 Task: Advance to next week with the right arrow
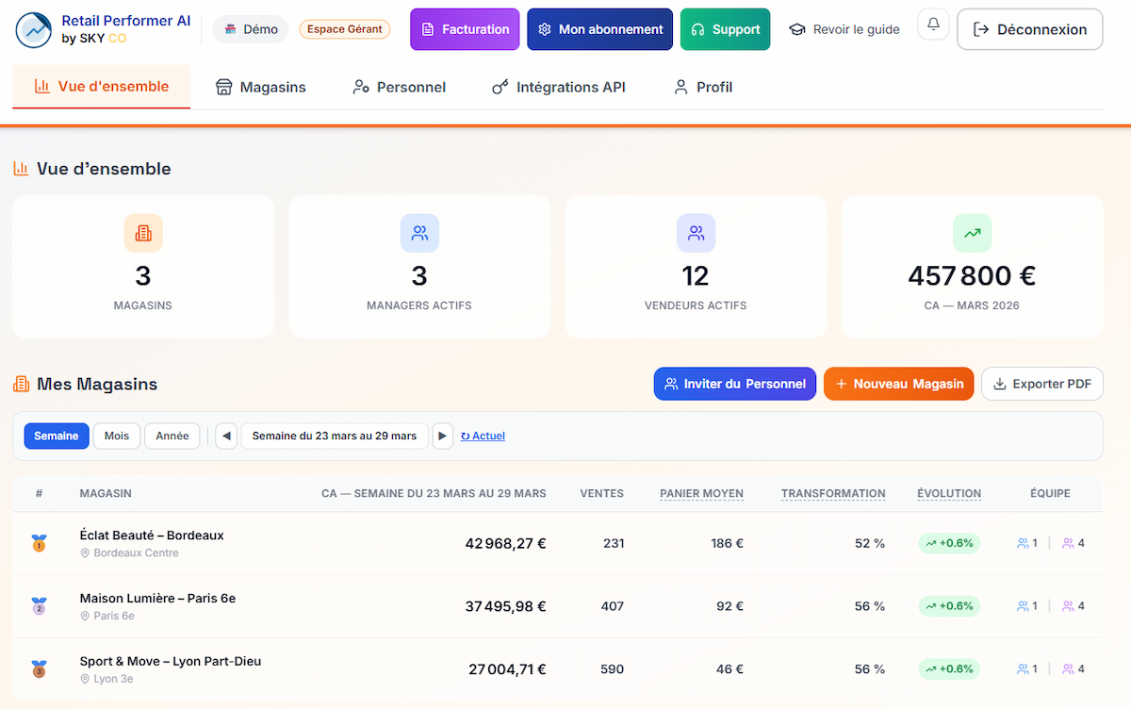coord(443,436)
